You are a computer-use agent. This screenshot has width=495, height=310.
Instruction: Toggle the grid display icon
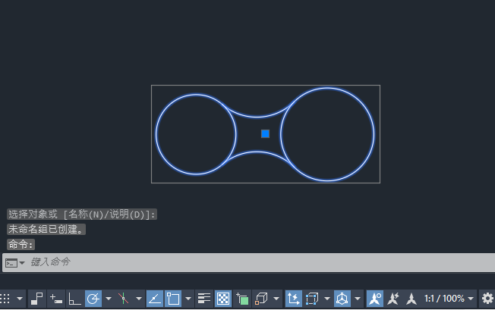(x=5, y=299)
